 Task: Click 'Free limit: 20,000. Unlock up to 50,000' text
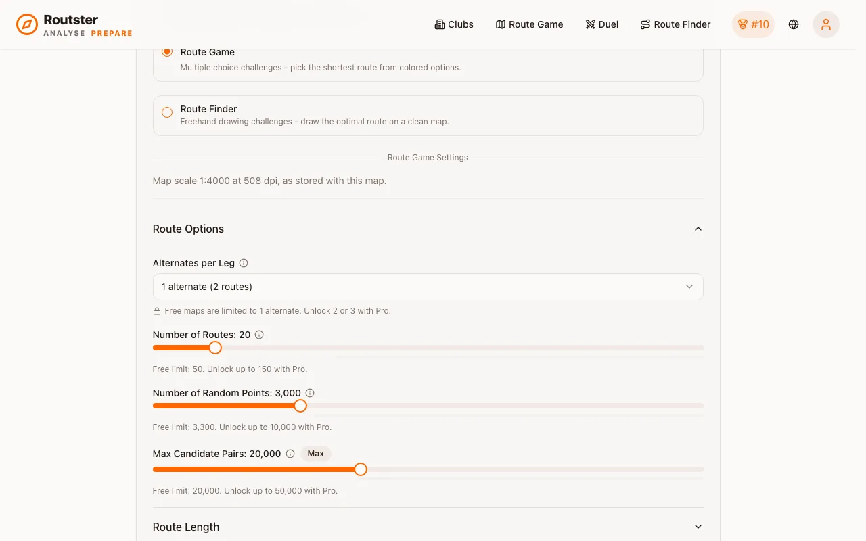pyautogui.click(x=245, y=491)
